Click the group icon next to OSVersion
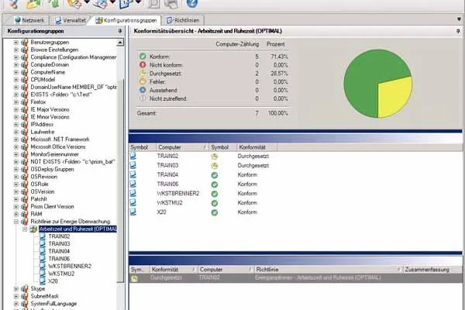 (25, 191)
